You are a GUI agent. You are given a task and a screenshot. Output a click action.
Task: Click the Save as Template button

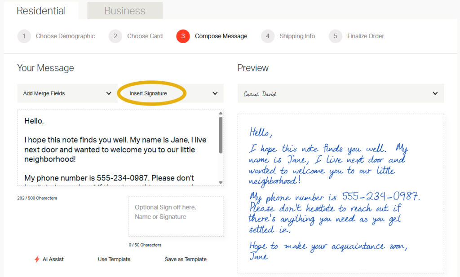point(186,259)
